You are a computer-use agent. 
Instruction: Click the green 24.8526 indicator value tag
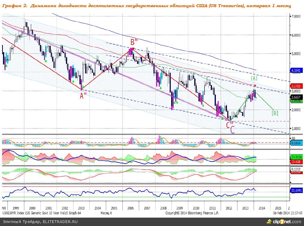tap(297, 157)
